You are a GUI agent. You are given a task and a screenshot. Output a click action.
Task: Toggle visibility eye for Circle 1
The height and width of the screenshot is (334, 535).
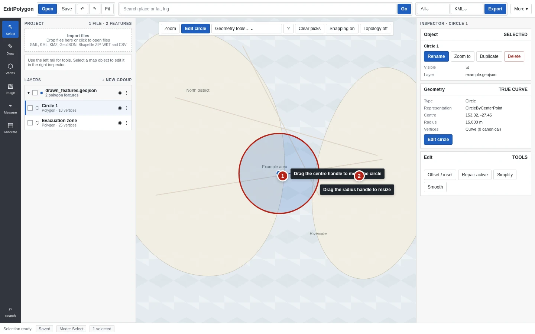[x=120, y=108]
